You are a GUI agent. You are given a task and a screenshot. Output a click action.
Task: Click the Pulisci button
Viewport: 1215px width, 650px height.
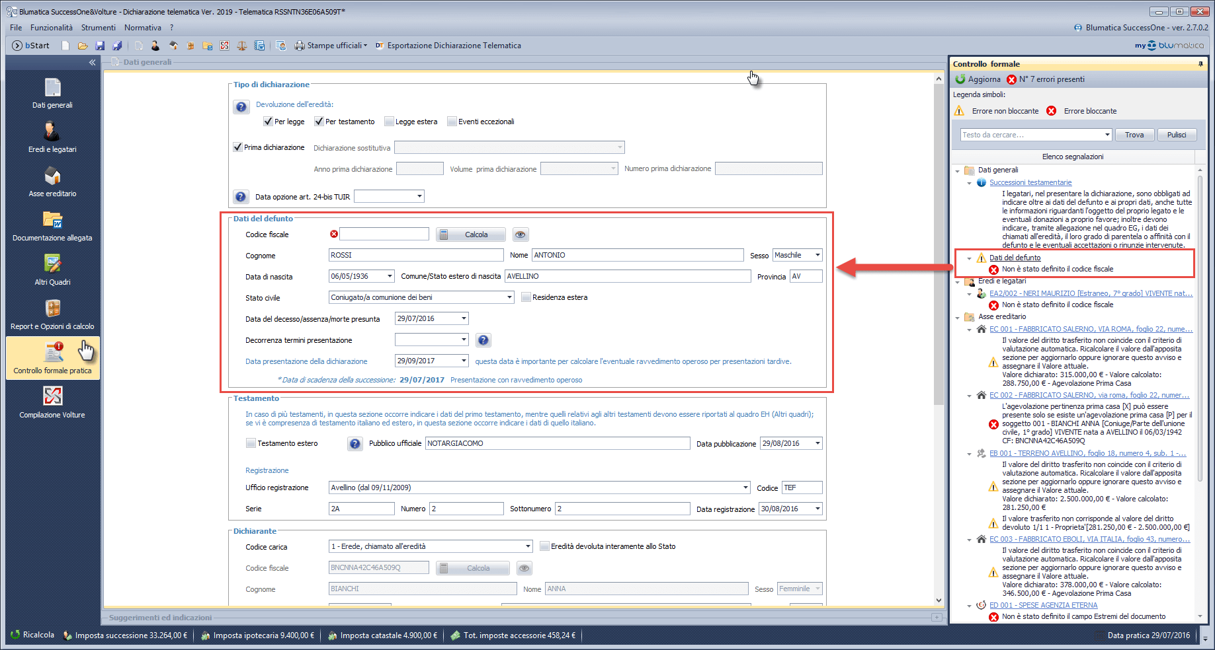(x=1177, y=135)
